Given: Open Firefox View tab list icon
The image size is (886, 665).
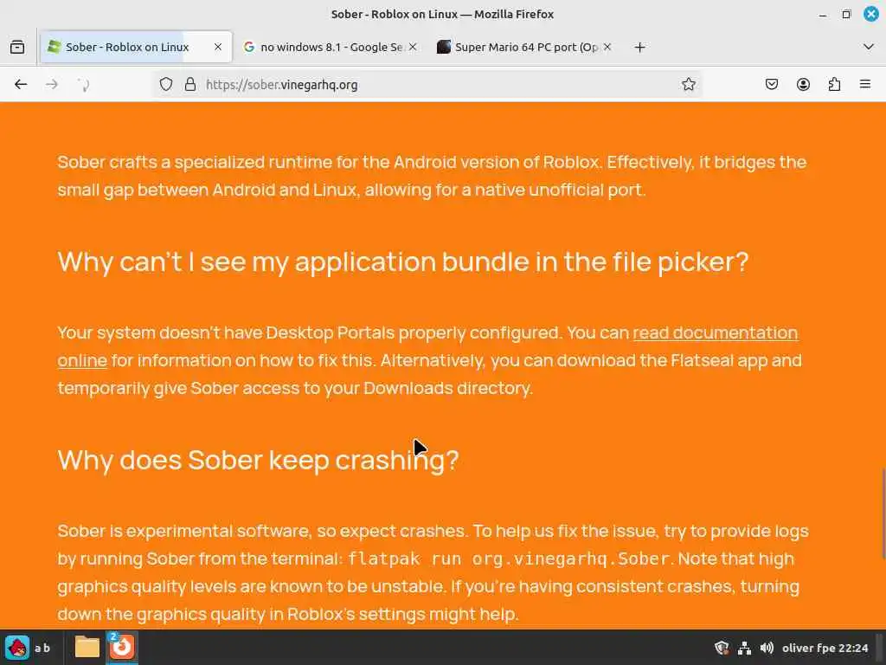Looking at the screenshot, I should click(x=17, y=47).
